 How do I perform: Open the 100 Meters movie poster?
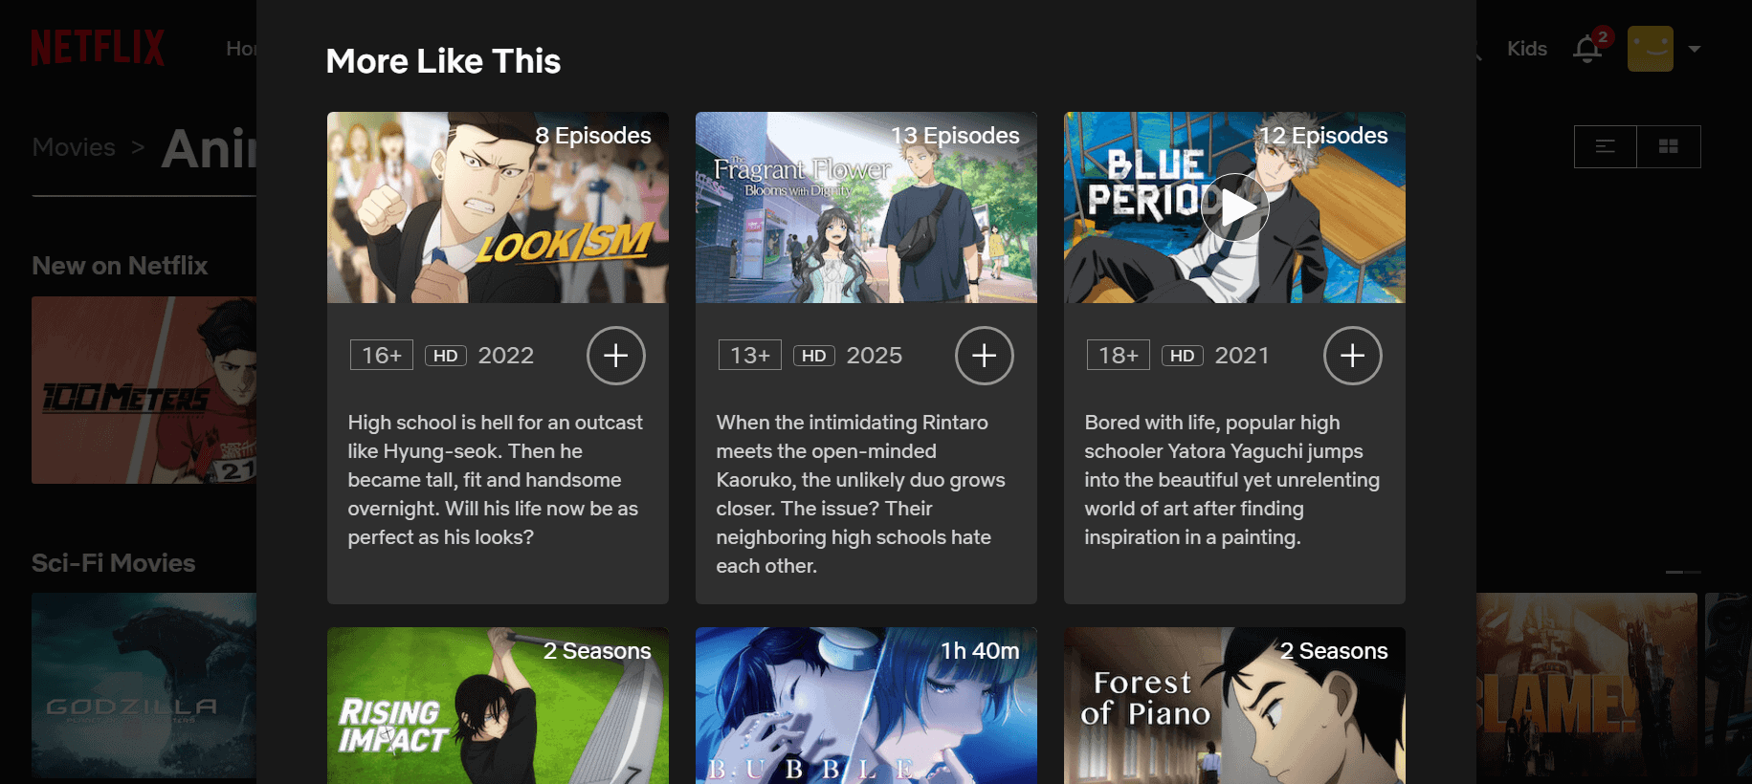[x=144, y=389]
